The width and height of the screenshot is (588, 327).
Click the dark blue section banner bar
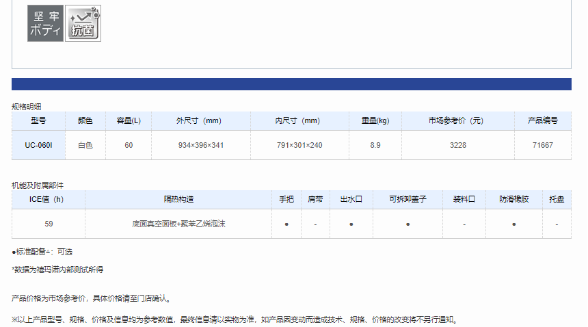pyautogui.click(x=291, y=84)
